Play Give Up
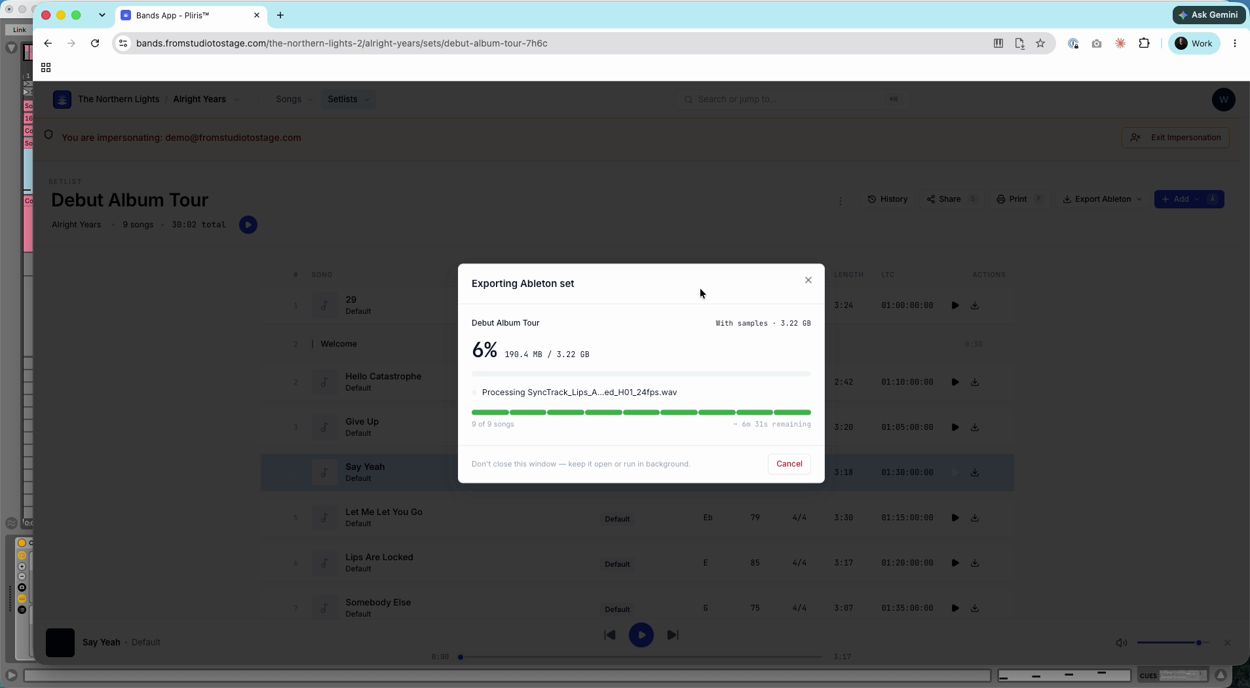Image resolution: width=1250 pixels, height=688 pixels. 955,427
